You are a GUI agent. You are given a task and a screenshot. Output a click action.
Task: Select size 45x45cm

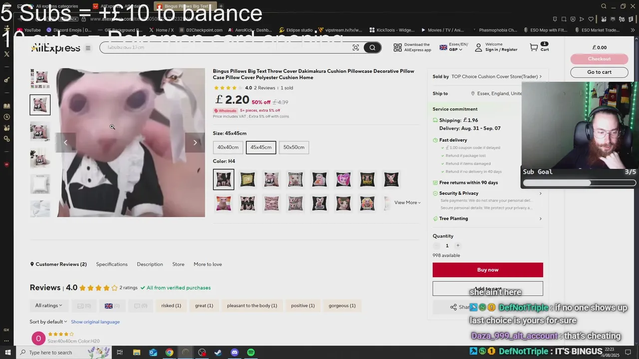(261, 147)
